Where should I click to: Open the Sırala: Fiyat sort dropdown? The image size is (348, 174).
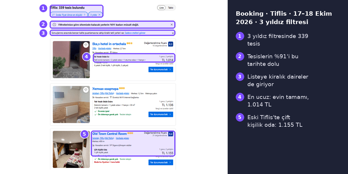point(69,14)
